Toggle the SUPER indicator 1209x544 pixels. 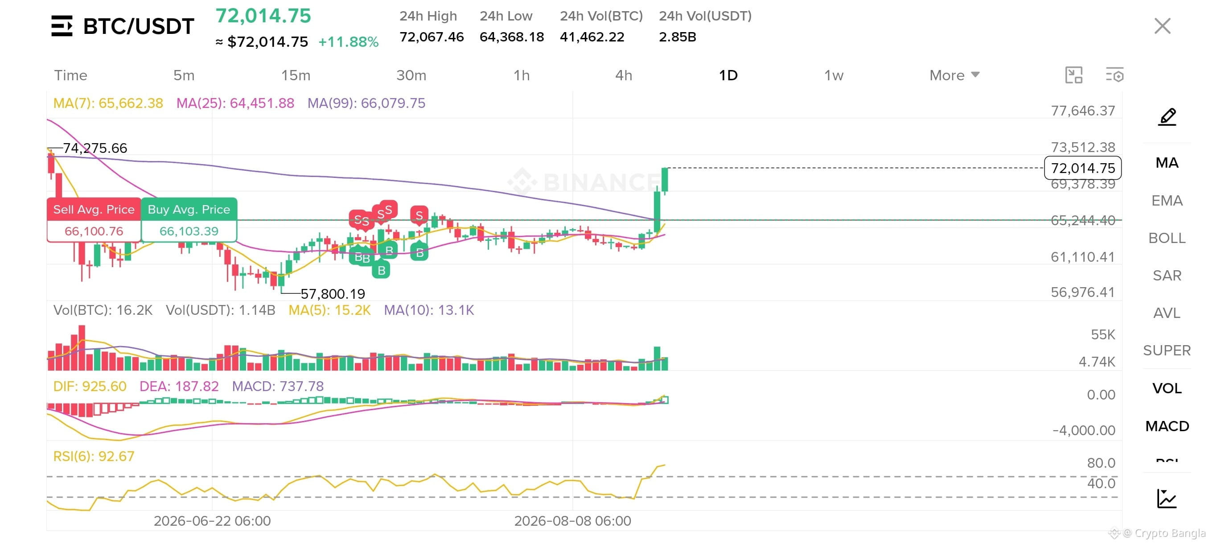point(1167,350)
